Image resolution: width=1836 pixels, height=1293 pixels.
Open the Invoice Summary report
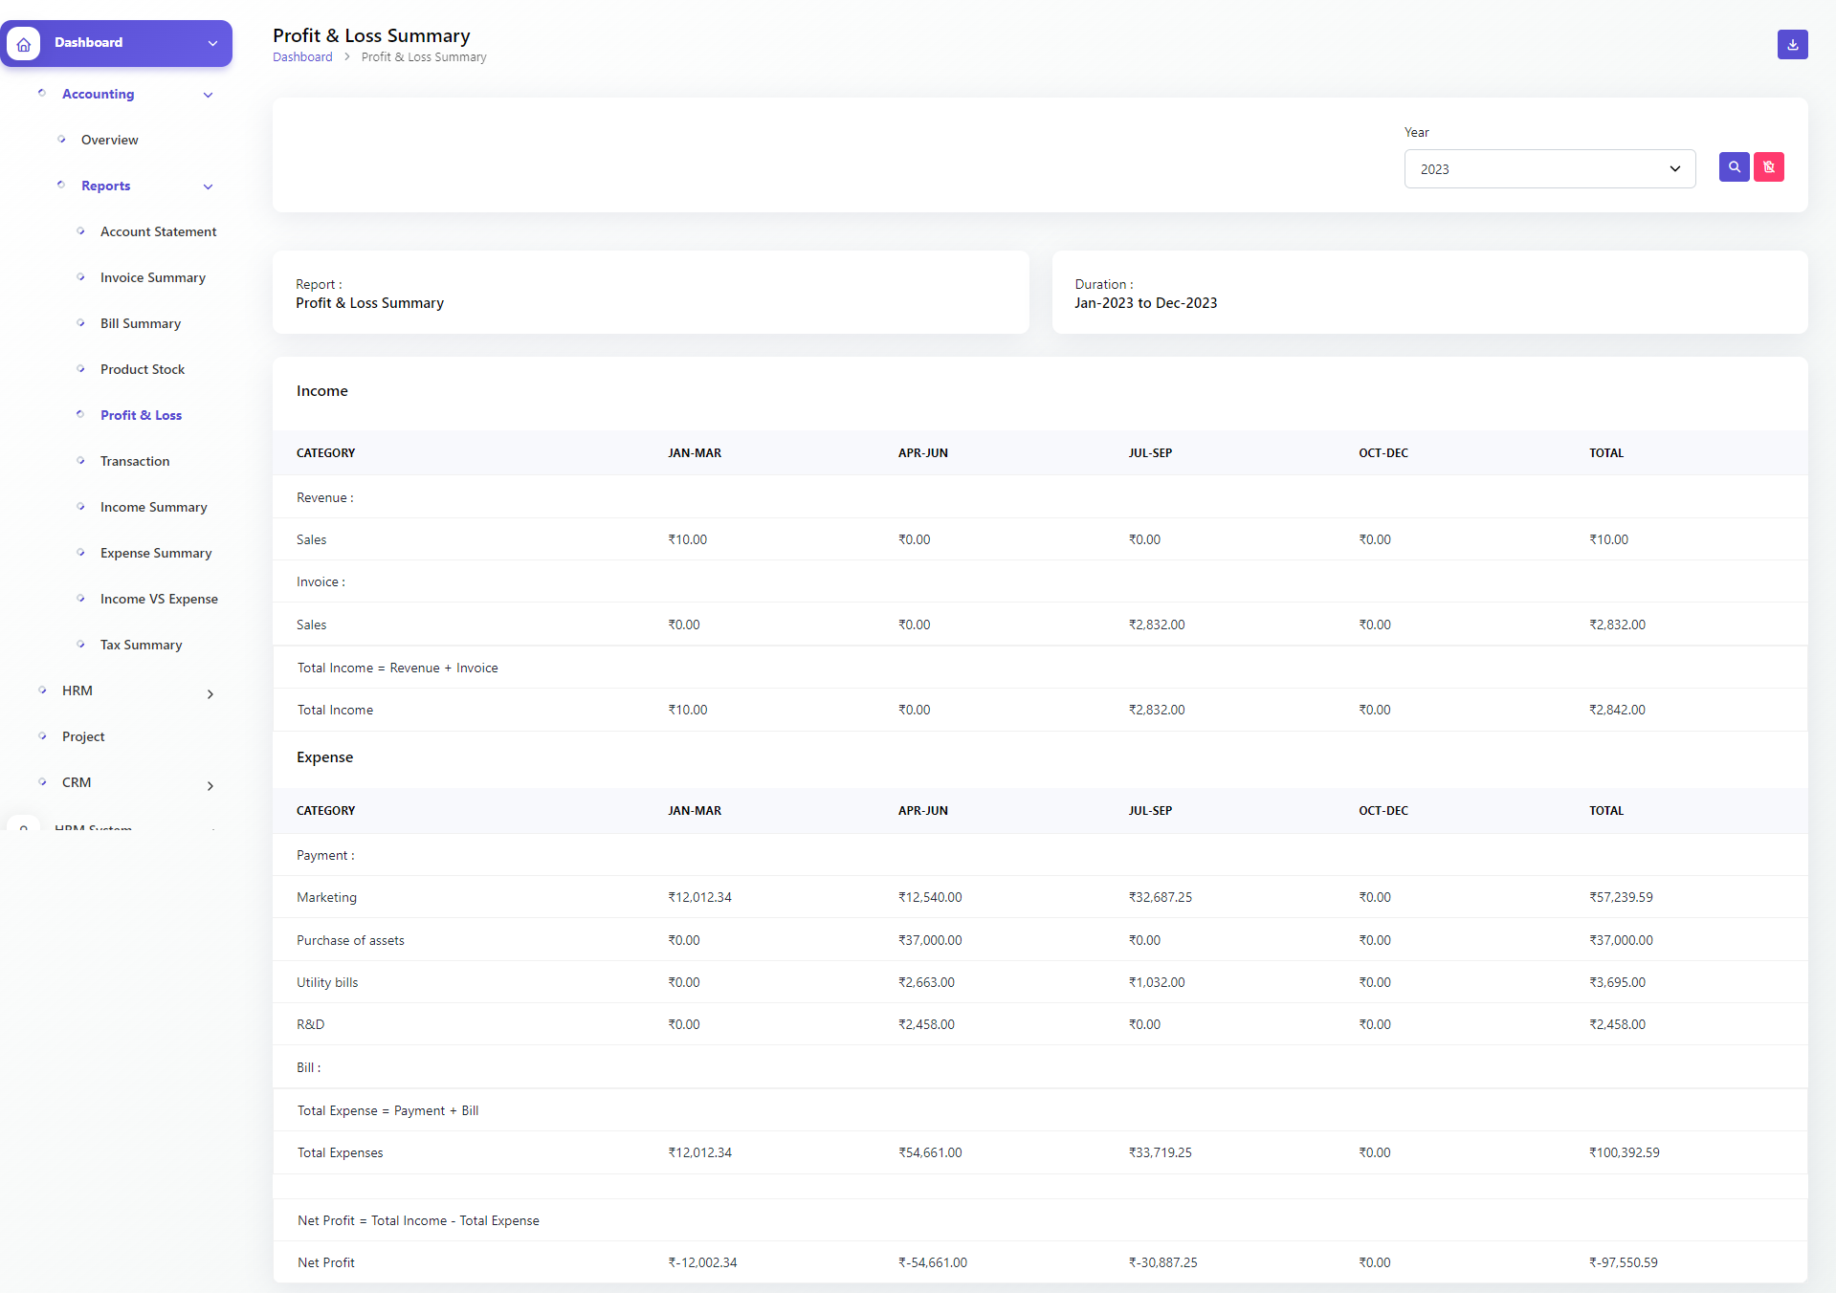152,277
